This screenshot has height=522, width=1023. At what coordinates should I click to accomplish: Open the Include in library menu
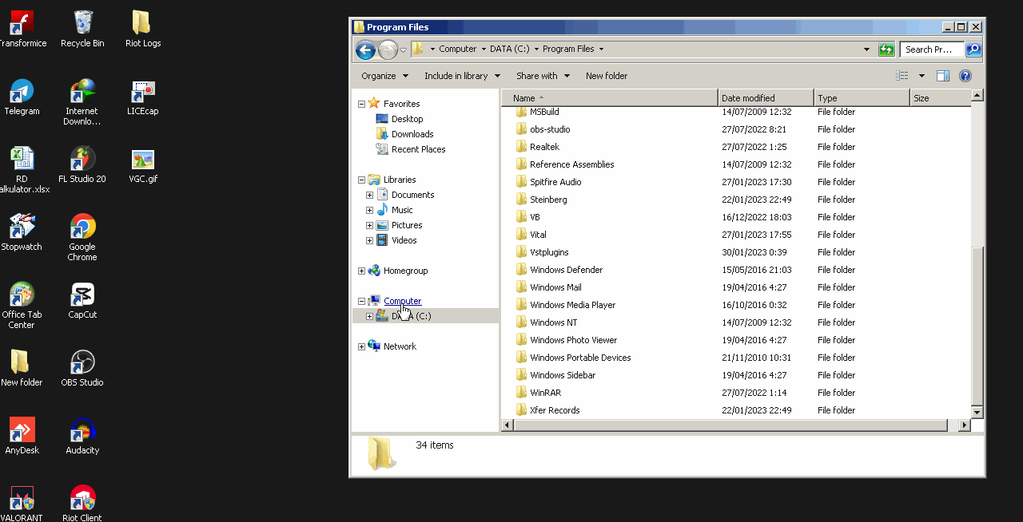[x=462, y=76]
